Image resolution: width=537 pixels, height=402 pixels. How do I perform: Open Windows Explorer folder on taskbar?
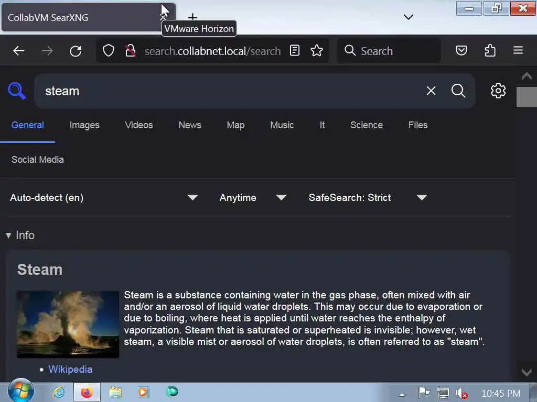[115, 392]
